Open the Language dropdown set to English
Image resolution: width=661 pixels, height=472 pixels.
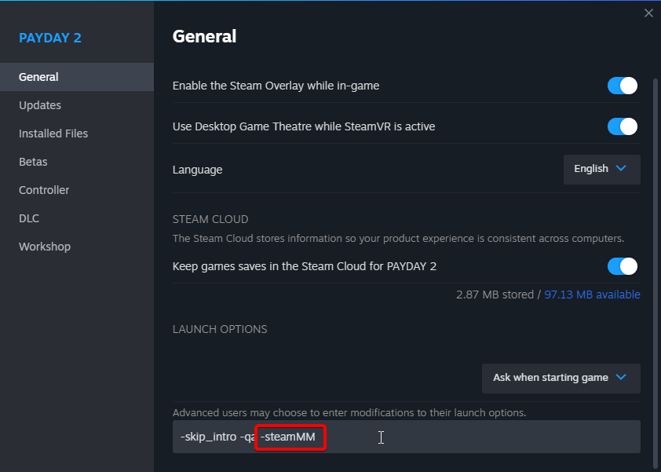(x=601, y=169)
